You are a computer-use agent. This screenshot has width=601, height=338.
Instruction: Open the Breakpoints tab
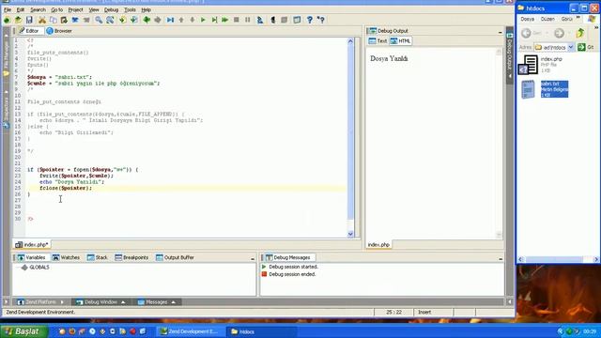pyautogui.click(x=131, y=257)
